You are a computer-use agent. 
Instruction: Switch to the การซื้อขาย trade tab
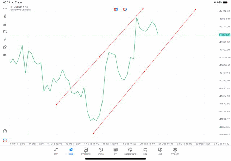click(86, 151)
